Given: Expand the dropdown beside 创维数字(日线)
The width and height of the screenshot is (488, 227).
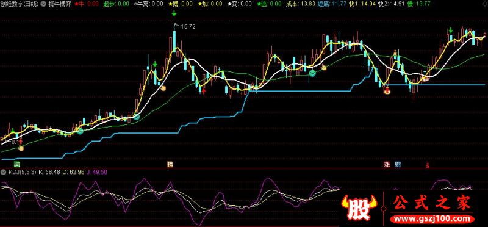Looking at the screenshot, I should coord(43,4).
